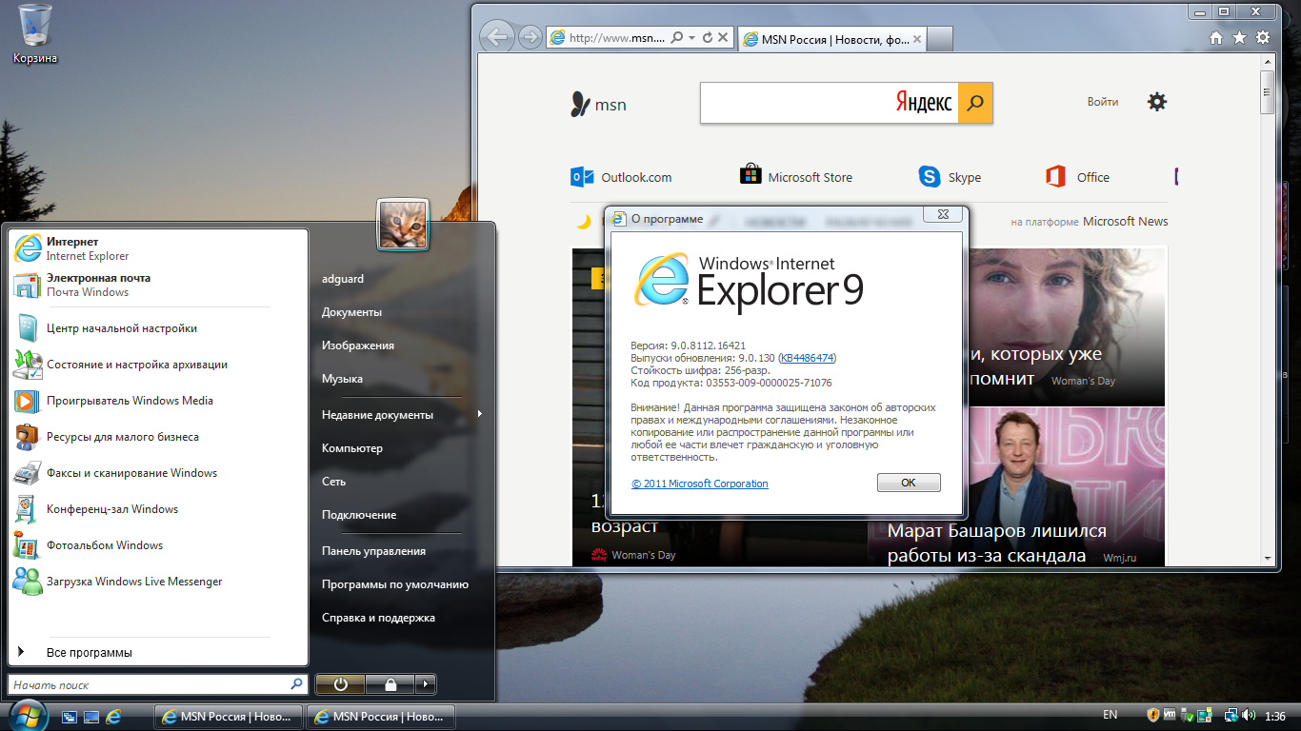Click the IE Home icon
Image resolution: width=1301 pixels, height=731 pixels.
click(x=1216, y=38)
